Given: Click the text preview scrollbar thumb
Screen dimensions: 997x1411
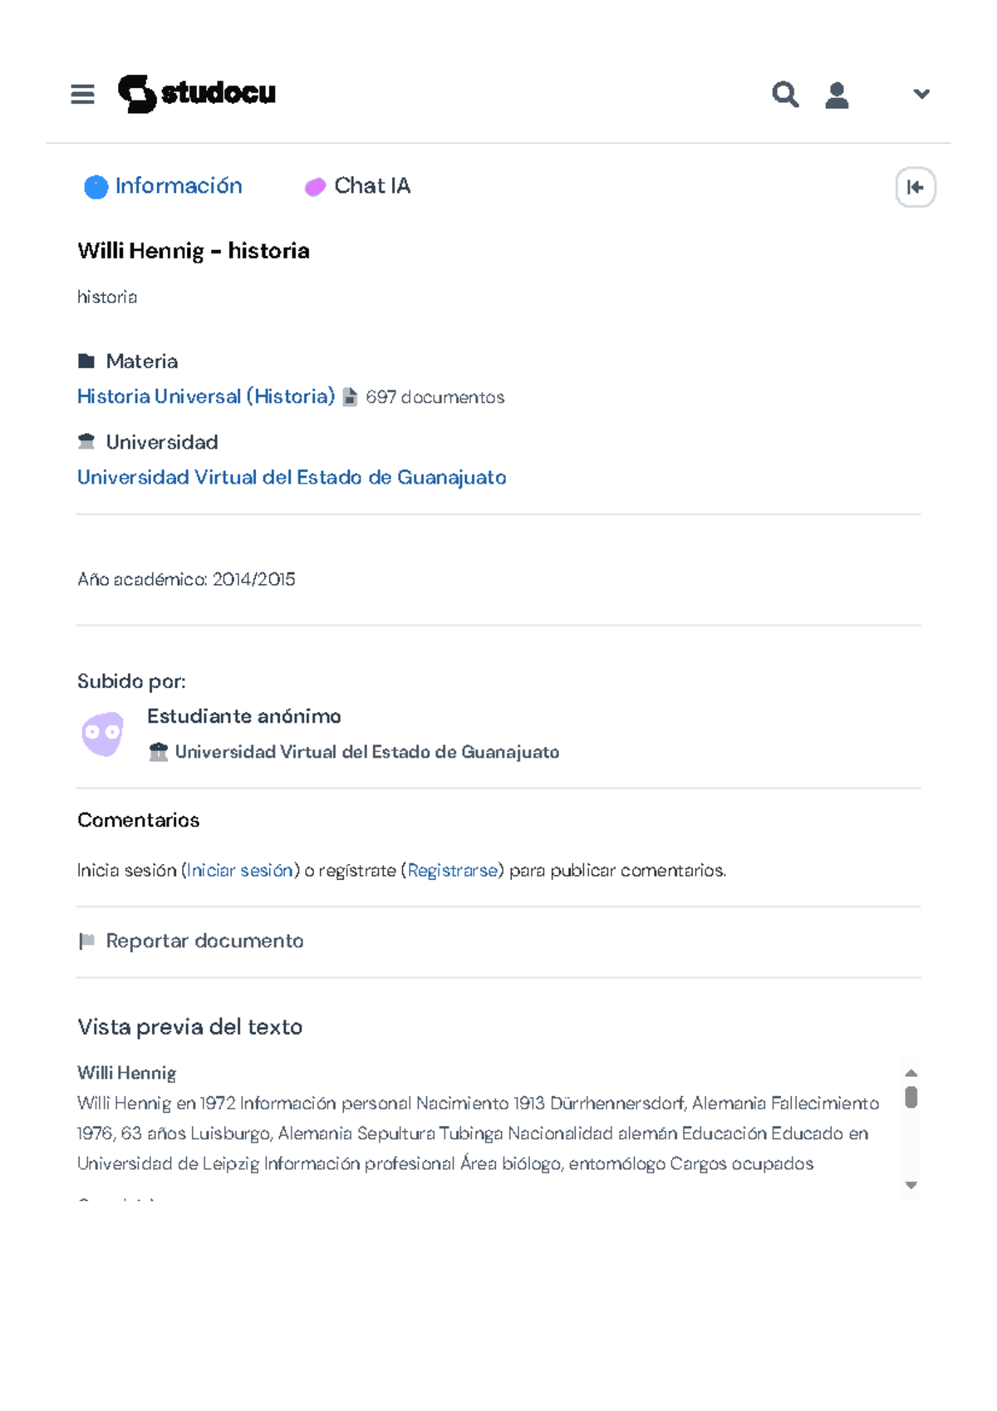Looking at the screenshot, I should [911, 1097].
